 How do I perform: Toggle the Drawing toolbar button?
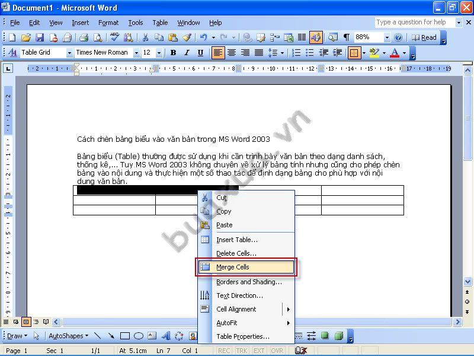point(316,37)
